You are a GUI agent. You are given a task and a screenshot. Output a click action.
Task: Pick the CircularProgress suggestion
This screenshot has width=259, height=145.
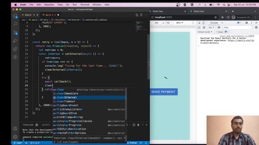point(89,125)
